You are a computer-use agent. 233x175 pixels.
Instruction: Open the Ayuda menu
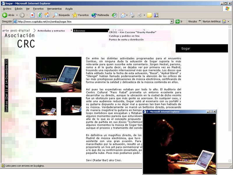(69, 9)
